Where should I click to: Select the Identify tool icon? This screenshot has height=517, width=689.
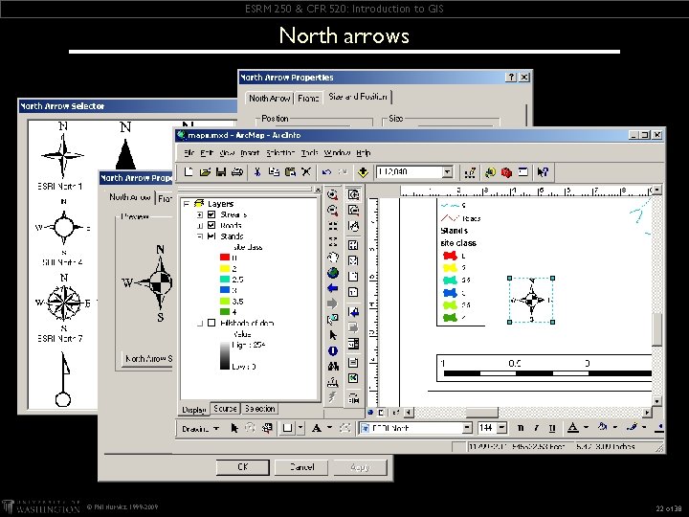pyautogui.click(x=333, y=350)
